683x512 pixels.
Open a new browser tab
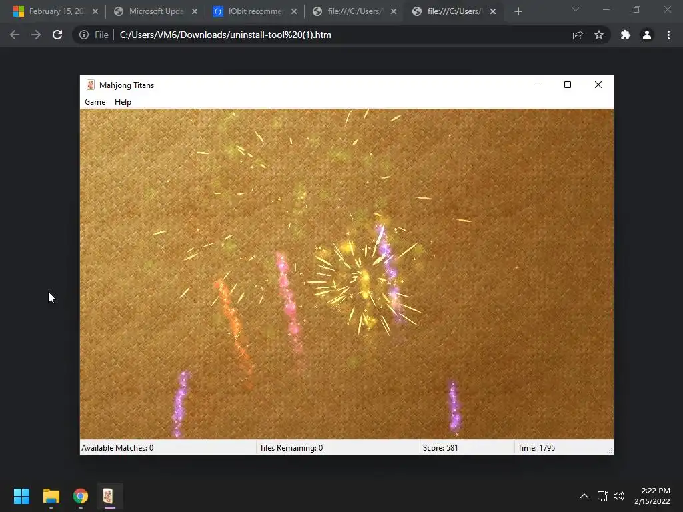tap(518, 11)
